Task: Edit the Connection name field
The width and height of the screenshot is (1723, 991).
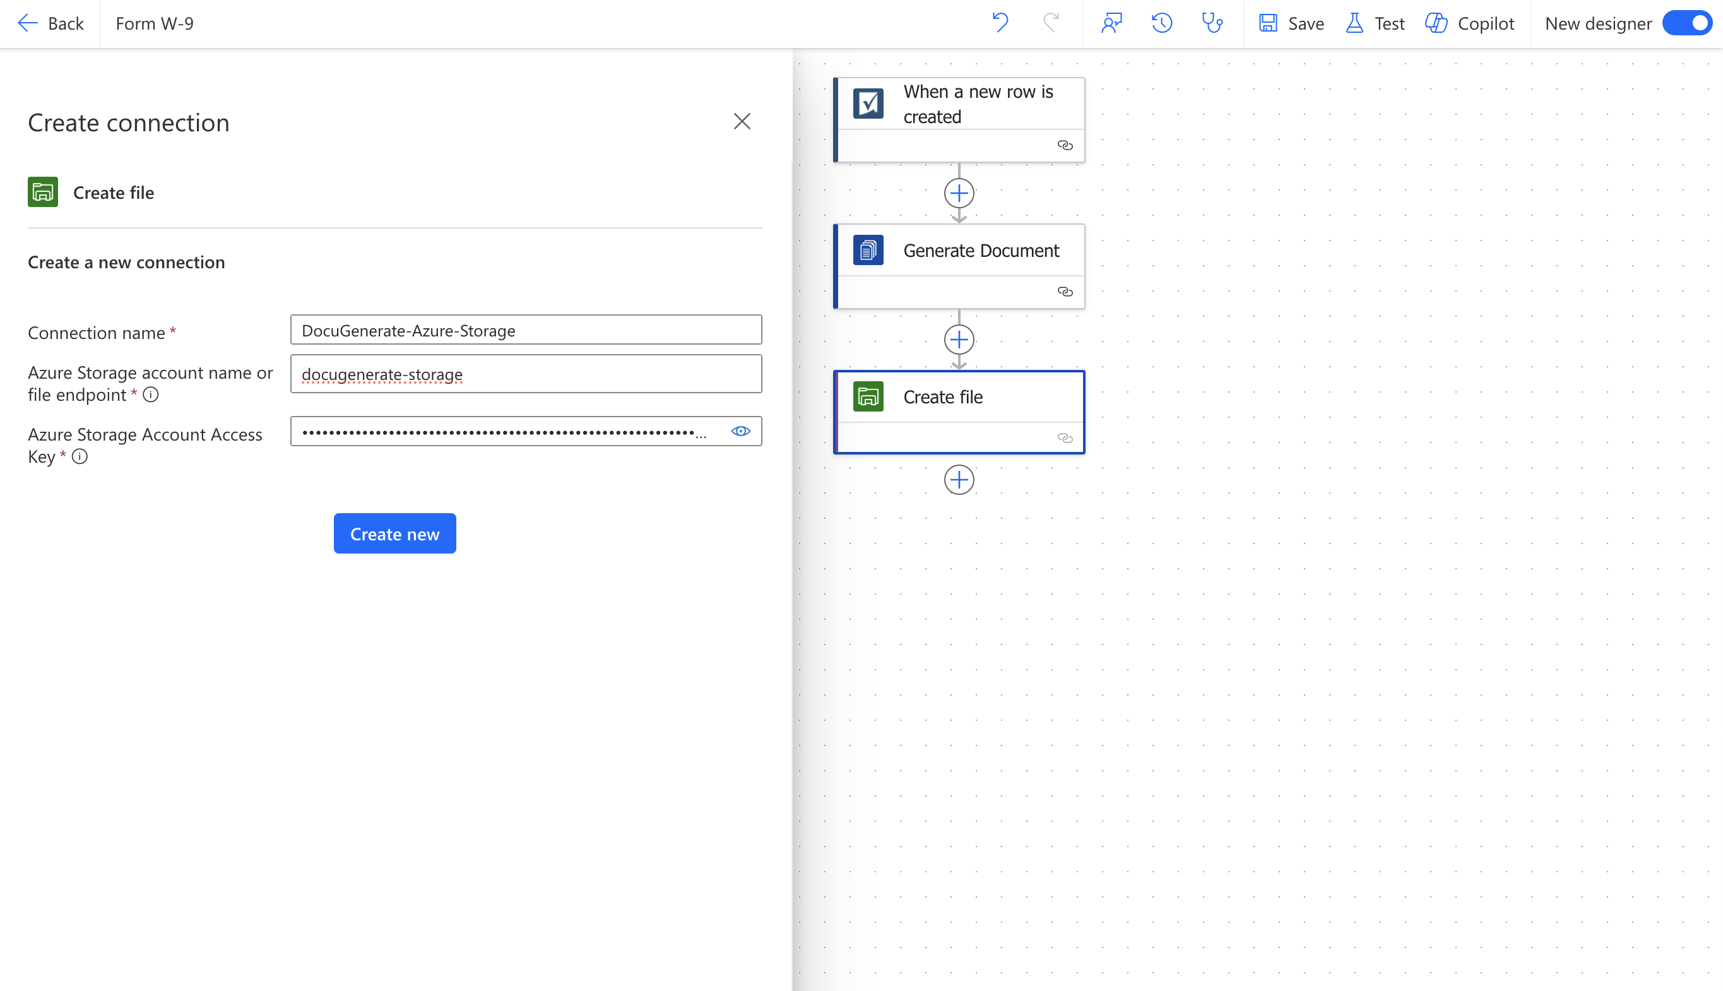Action: click(x=525, y=330)
